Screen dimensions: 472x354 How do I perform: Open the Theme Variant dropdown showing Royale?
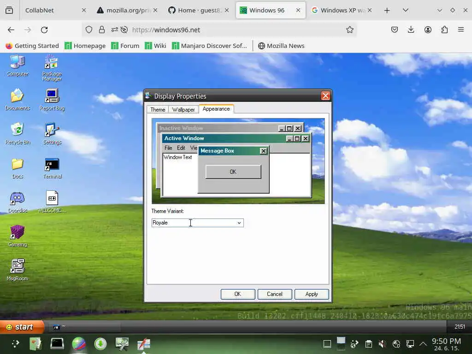click(x=197, y=223)
